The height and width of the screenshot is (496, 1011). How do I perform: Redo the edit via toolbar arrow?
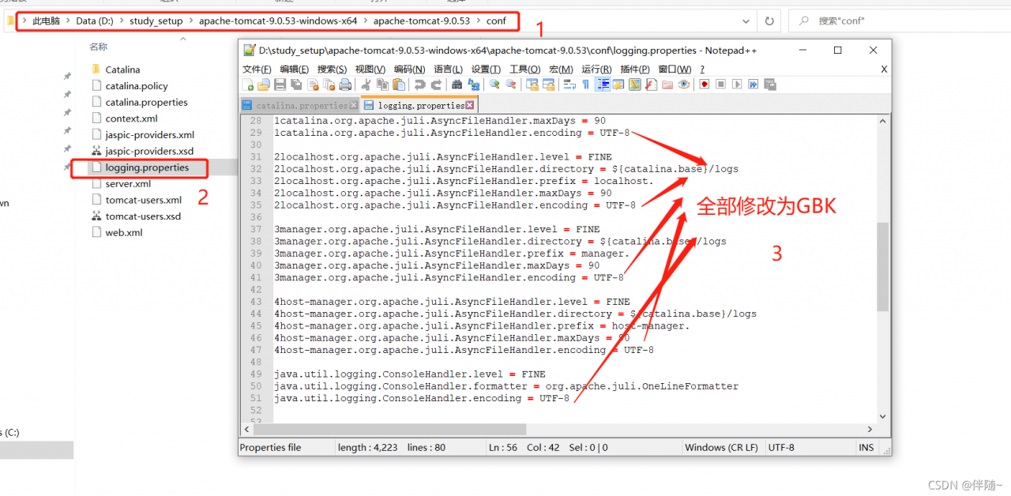(x=437, y=85)
